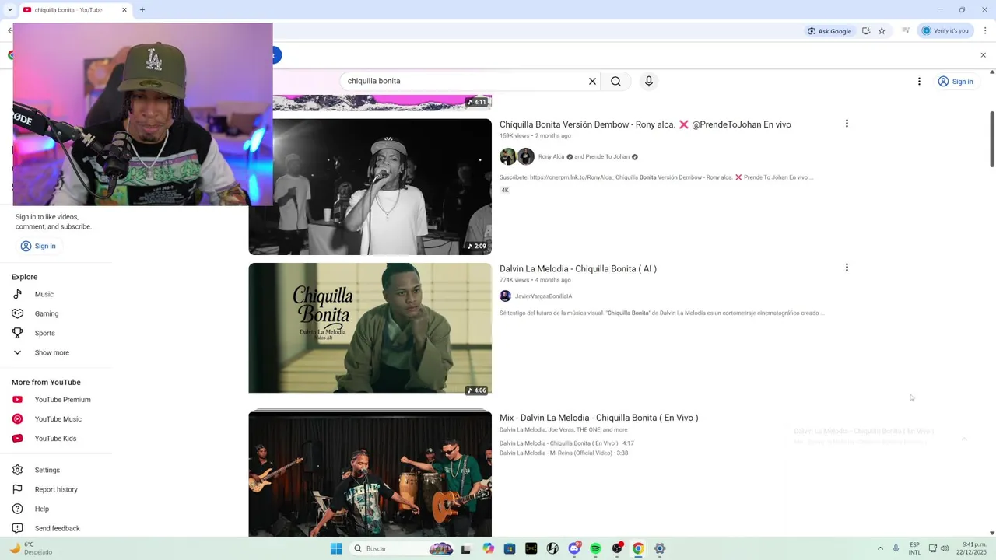Viewport: 996px width, 560px height.
Task: Click Ask Google in the address bar
Action: pyautogui.click(x=829, y=31)
